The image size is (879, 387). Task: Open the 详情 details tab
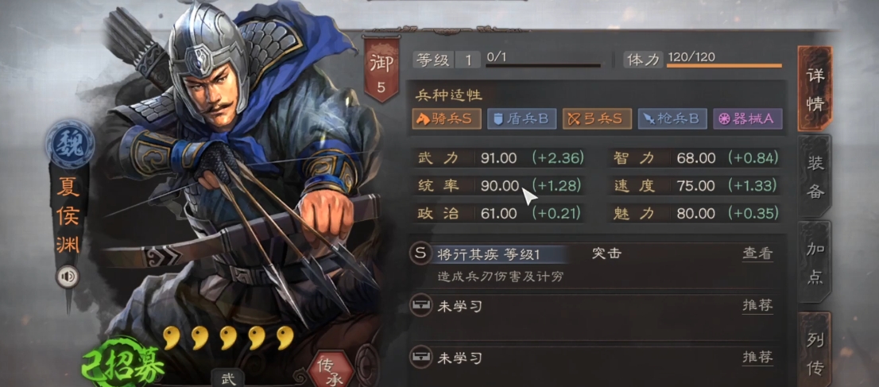[815, 89]
